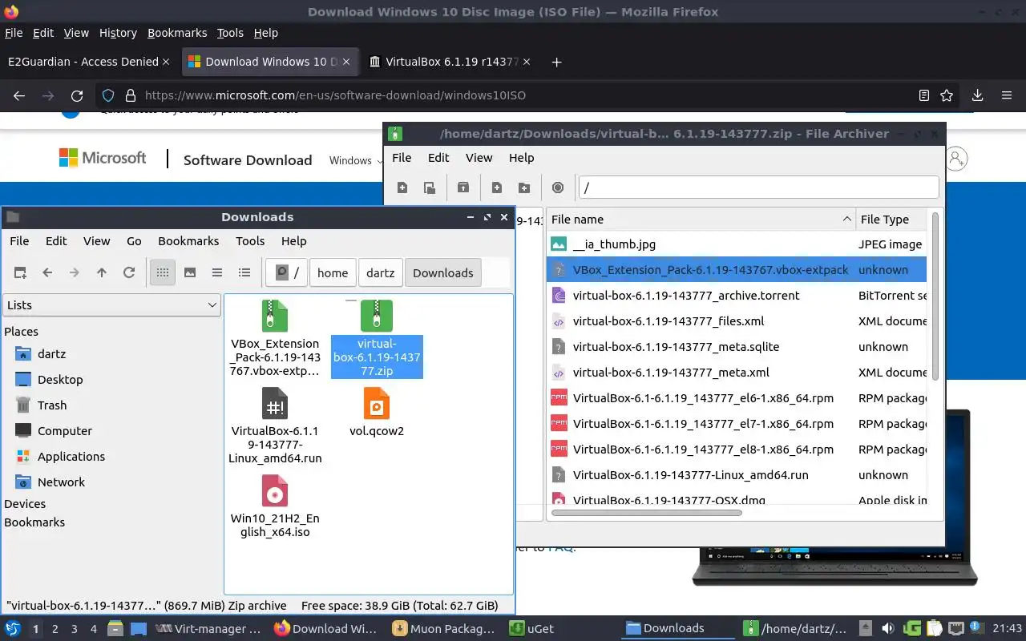
Task: Click New Archive icon in File Archiver
Action: coord(402,187)
